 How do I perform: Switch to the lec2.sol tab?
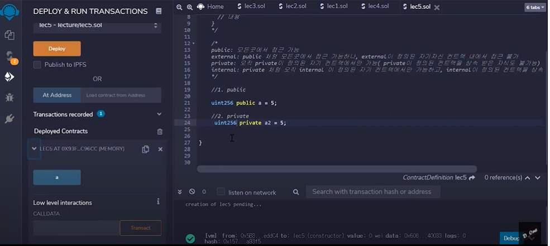point(293,6)
